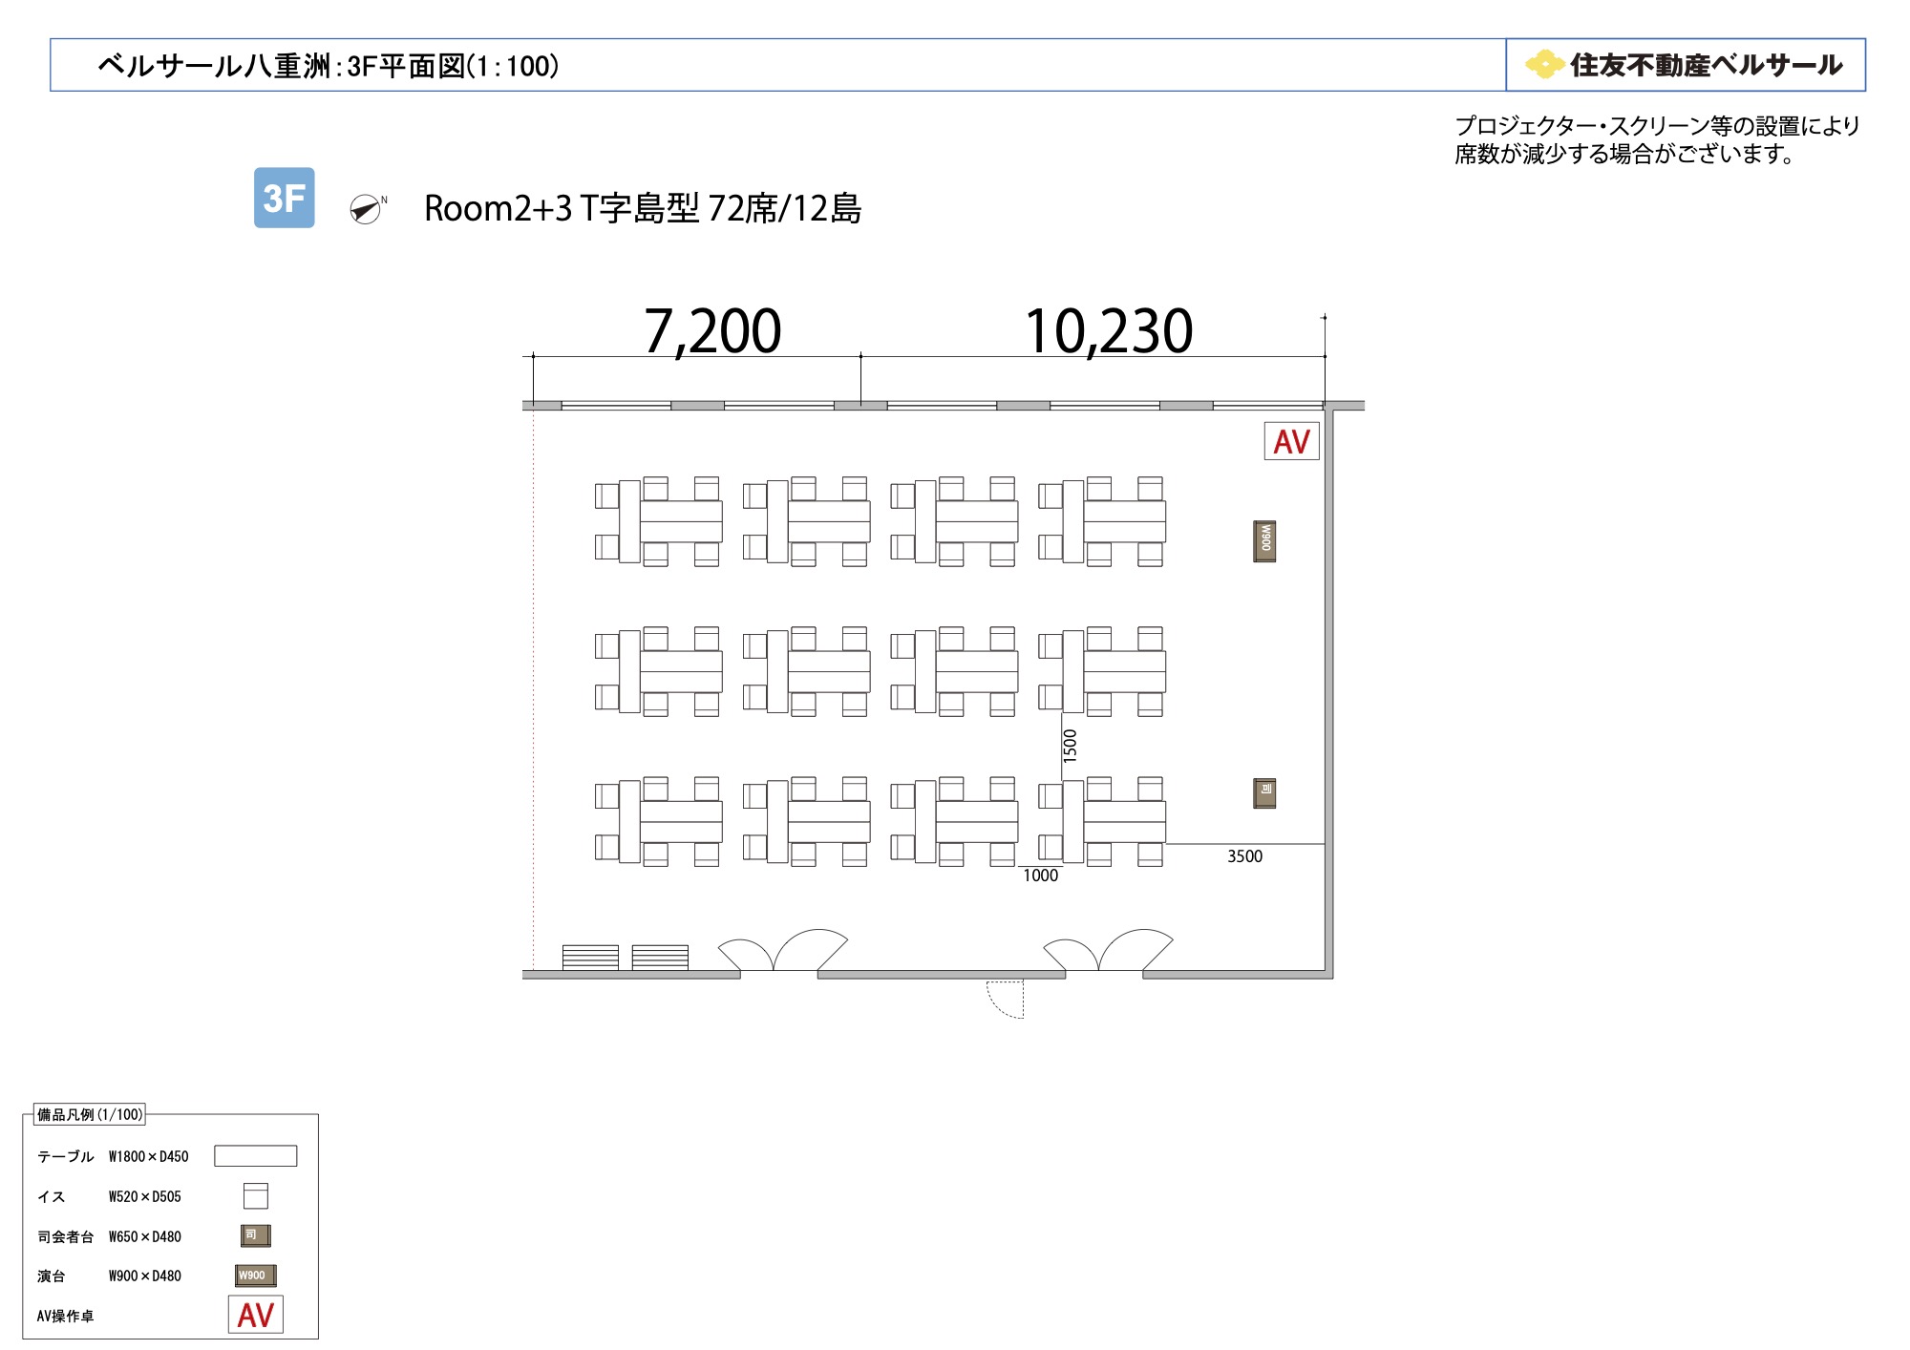This screenshot has height=1350, width=1910.
Task: Click the legend label テーブル
Action: 66,1156
